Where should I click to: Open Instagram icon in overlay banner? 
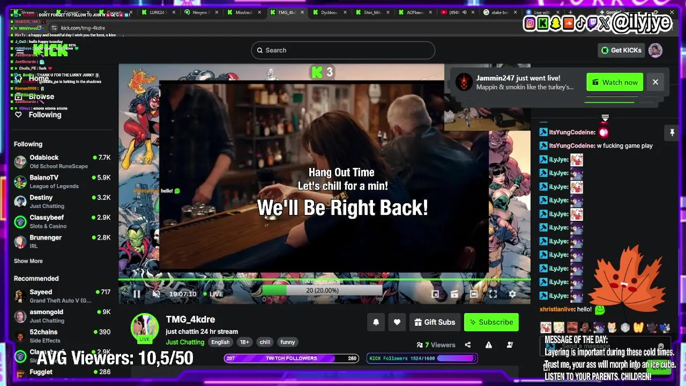coord(530,23)
